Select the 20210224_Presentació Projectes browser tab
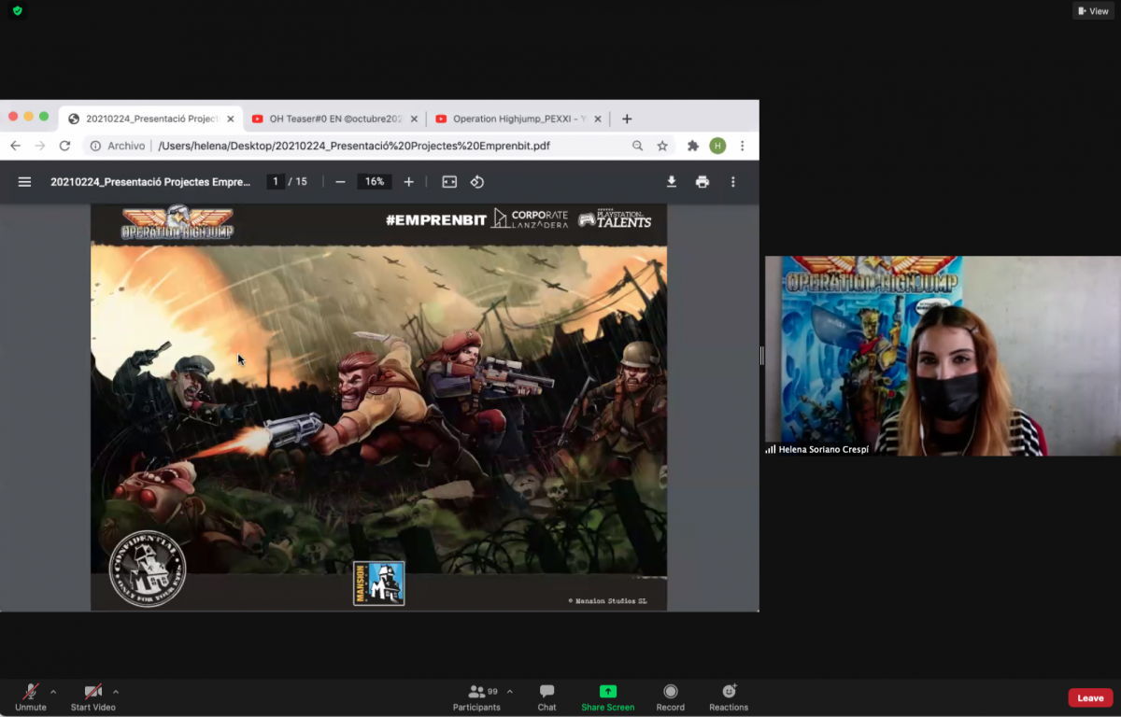Viewport: 1121px width, 717px height. (150, 119)
